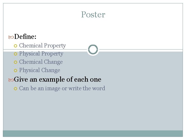186x140 pixels.
Task: Click yellow circle bullet before Can be an image
Action: (16, 89)
